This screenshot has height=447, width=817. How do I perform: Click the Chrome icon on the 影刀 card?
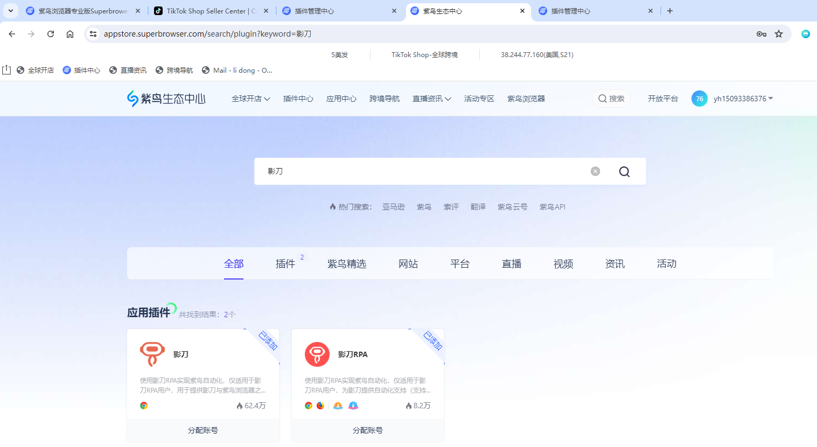point(144,406)
